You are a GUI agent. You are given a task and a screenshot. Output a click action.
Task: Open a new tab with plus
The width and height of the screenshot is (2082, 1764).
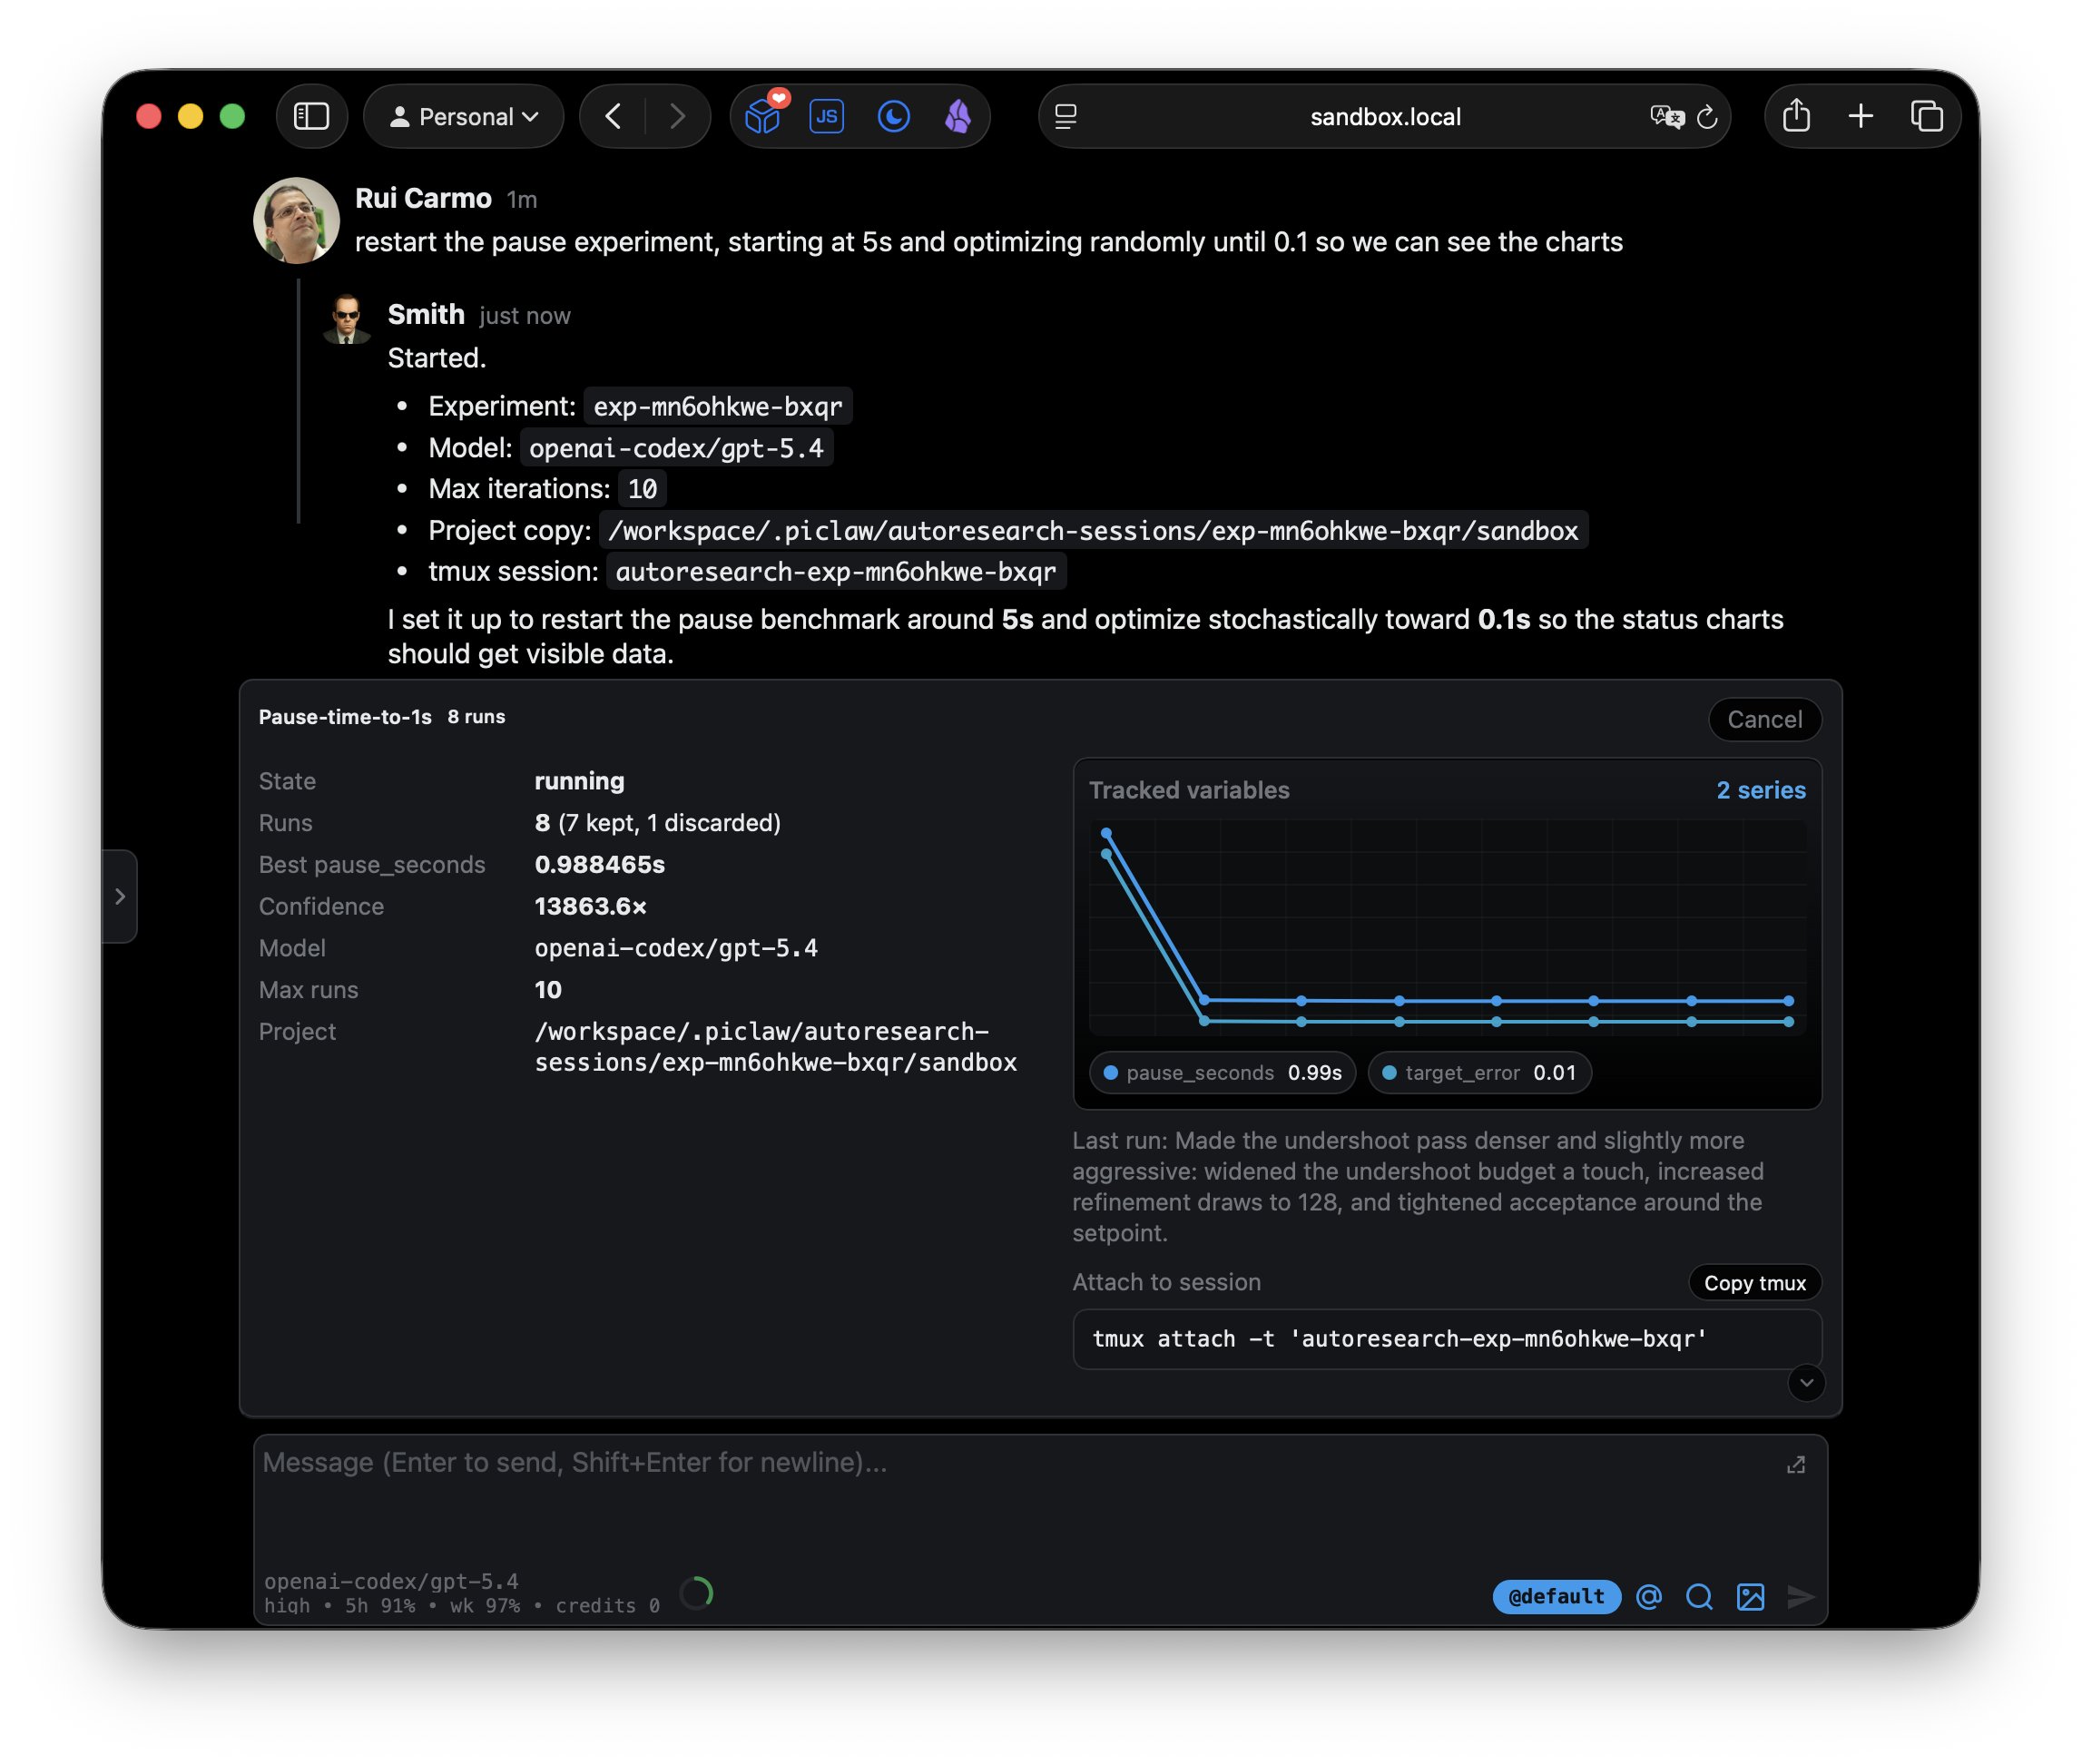click(1860, 117)
